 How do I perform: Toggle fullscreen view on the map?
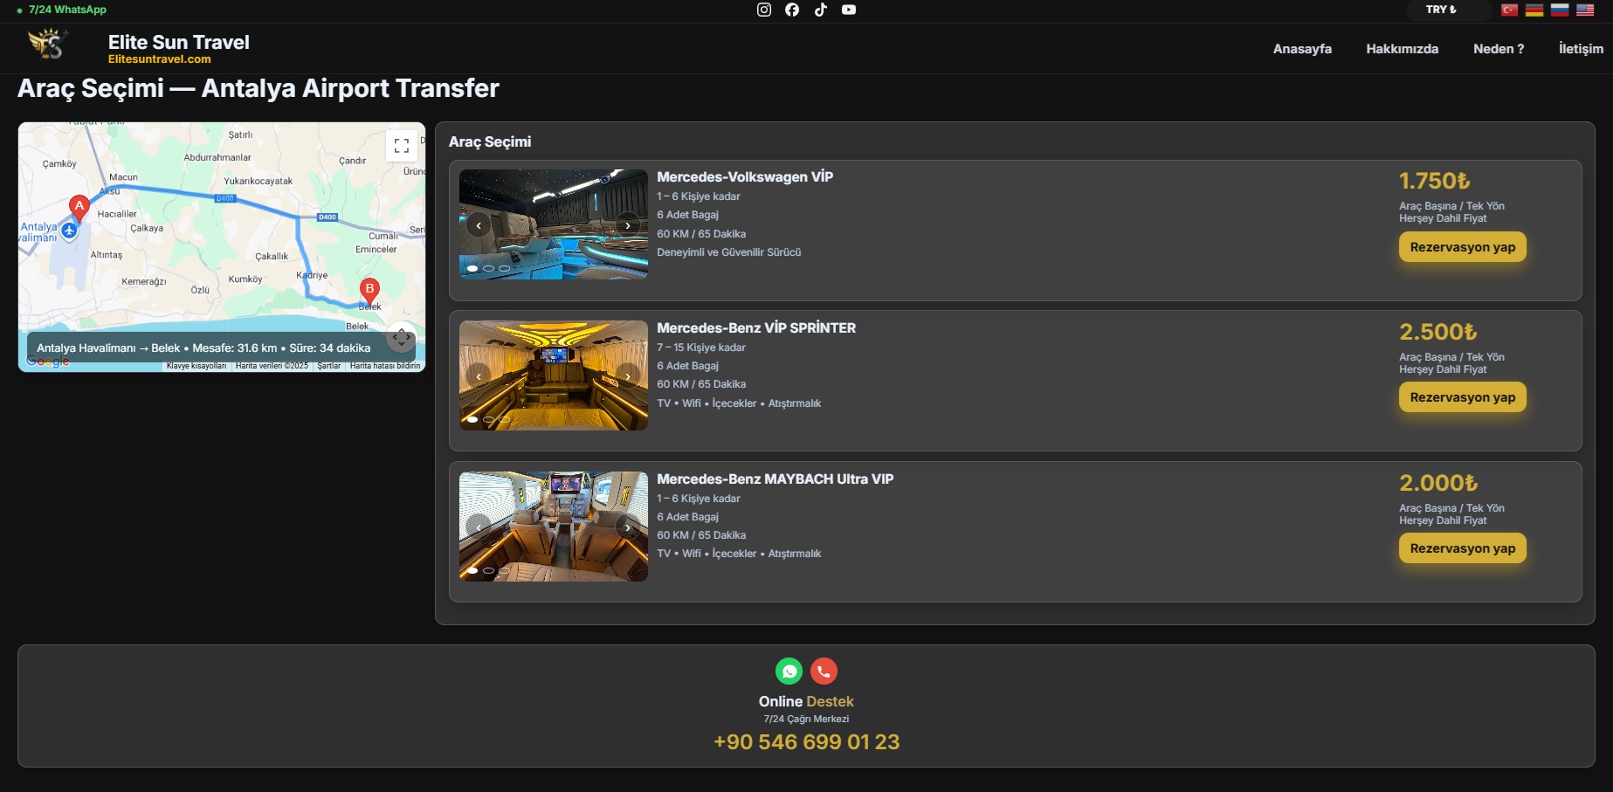point(402,146)
